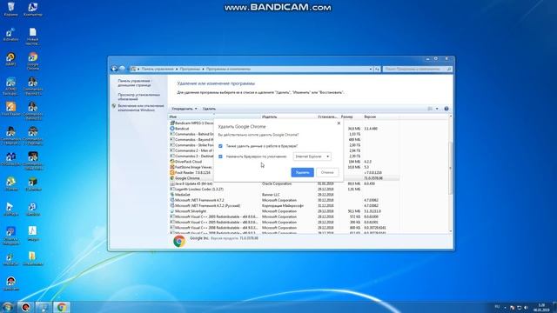Click the Java 8 Update icon in list
Viewport: 557px width, 313px height.
pos(172,183)
